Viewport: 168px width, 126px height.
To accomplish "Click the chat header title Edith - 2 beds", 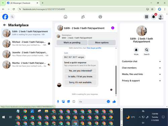I will [x=84, y=28].
